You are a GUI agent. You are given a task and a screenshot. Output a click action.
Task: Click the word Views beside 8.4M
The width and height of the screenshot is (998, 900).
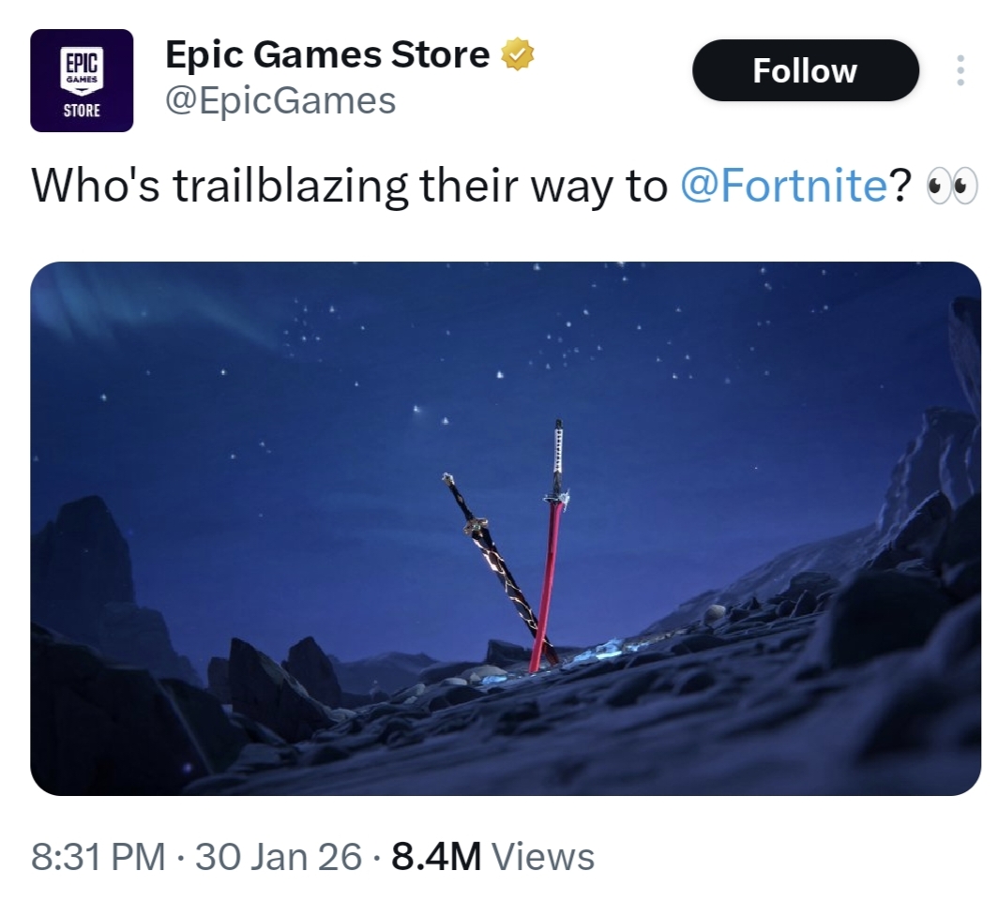click(x=544, y=856)
